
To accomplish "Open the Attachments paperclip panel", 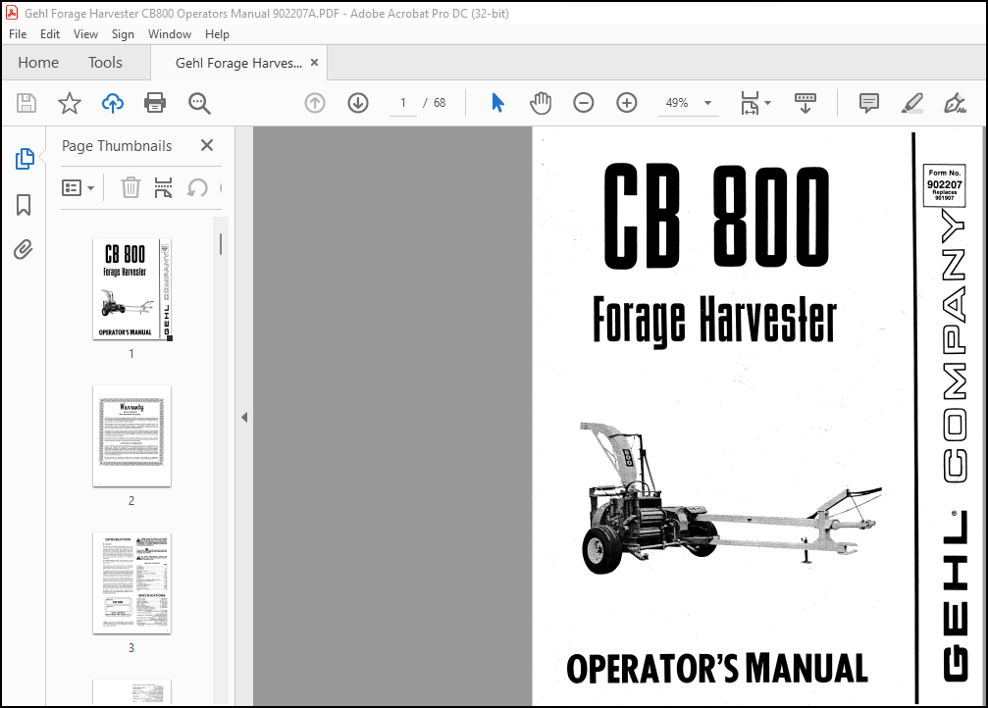I will [x=24, y=249].
